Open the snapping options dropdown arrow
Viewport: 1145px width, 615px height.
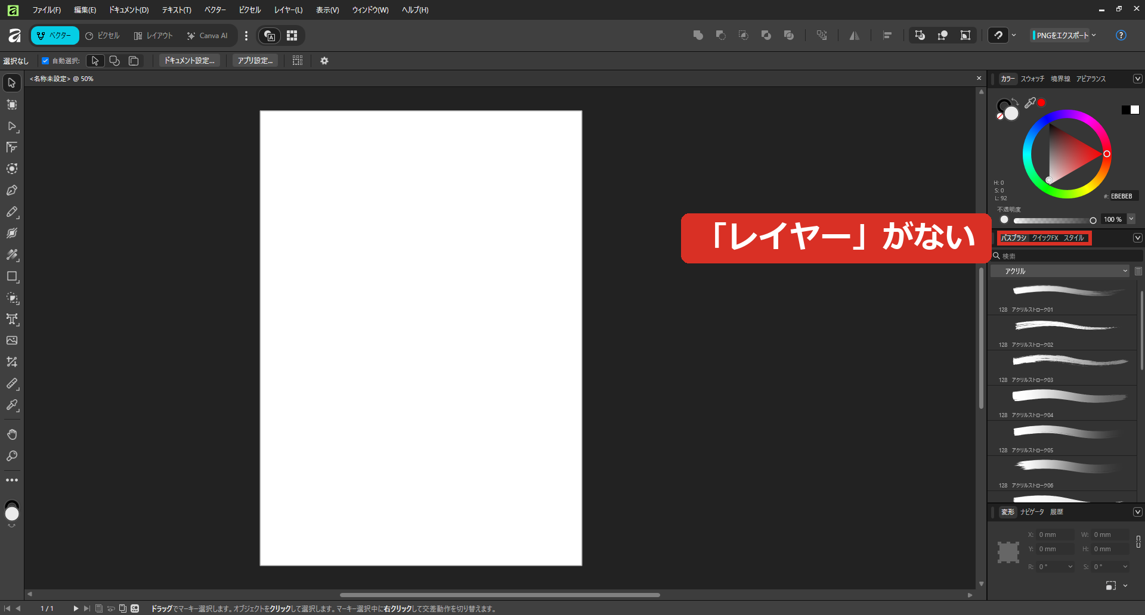point(1014,36)
